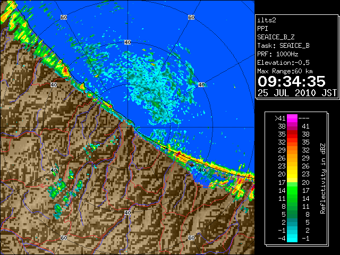Viewport: 340px width, 255px height.
Task: Pick the 23–26 dBZ legend swatch
Action: 292,166
